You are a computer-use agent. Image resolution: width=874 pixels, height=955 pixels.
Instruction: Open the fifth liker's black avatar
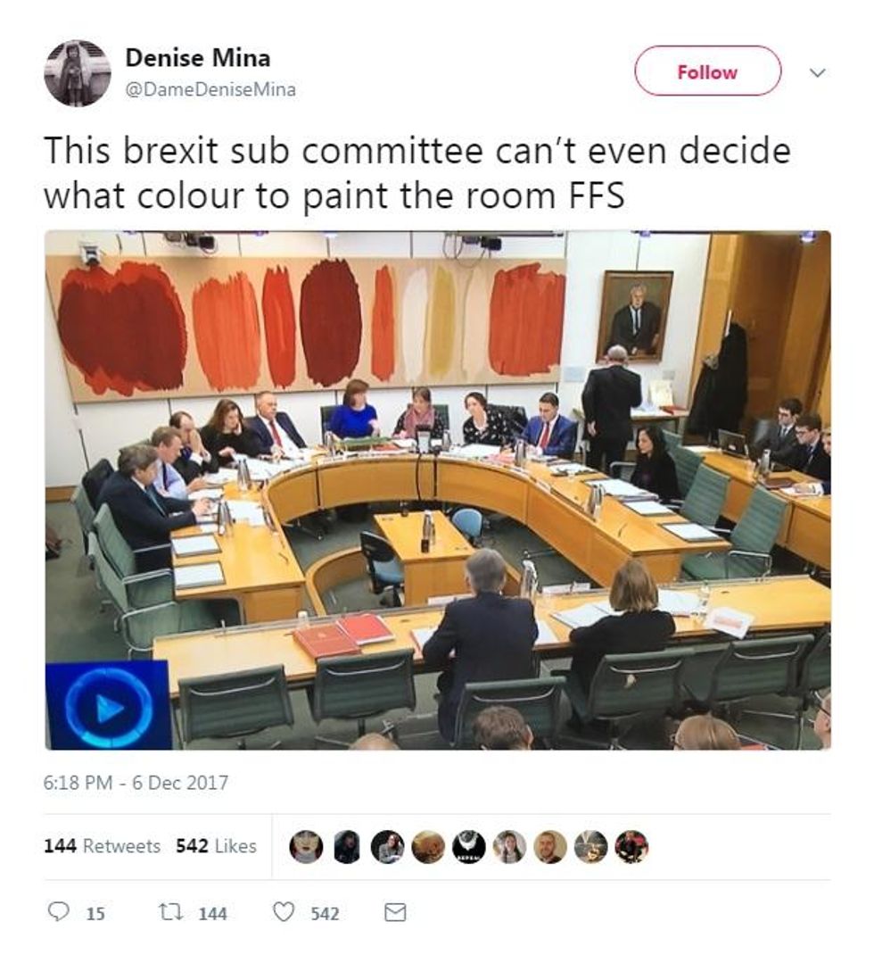point(468,847)
